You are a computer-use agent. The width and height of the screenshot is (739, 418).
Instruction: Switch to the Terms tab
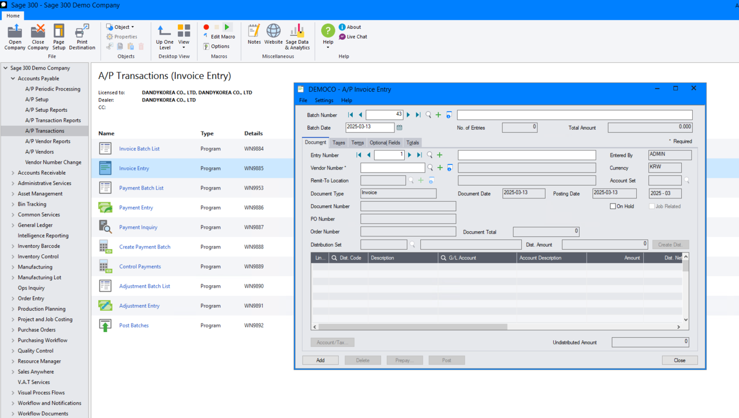pos(357,142)
